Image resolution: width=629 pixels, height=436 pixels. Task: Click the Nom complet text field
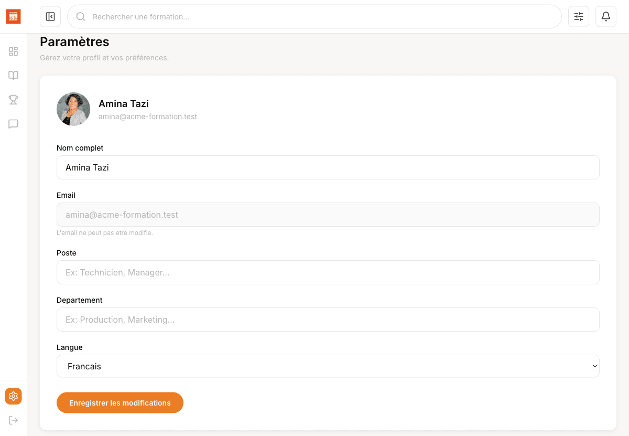(x=328, y=167)
